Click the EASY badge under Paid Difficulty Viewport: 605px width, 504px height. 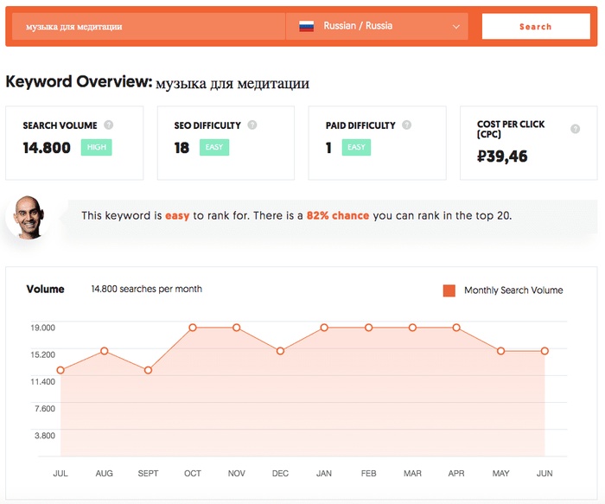pos(356,148)
